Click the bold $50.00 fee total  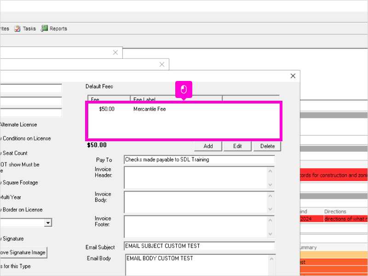[x=97, y=145]
